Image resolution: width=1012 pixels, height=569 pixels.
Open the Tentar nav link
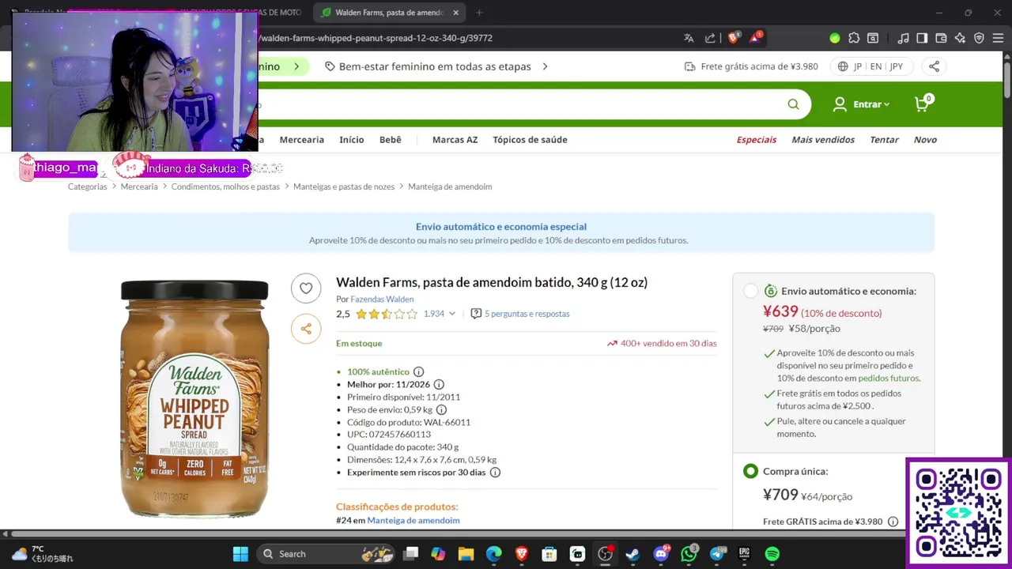pos(884,140)
